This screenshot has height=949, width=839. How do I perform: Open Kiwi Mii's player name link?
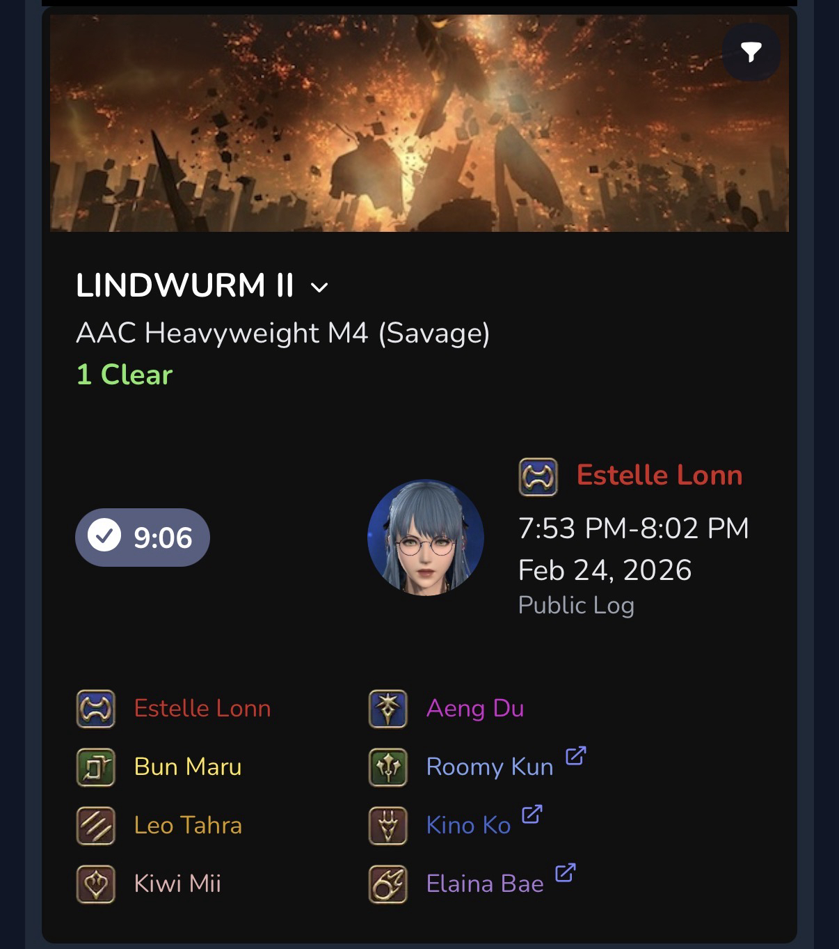pyautogui.click(x=177, y=884)
